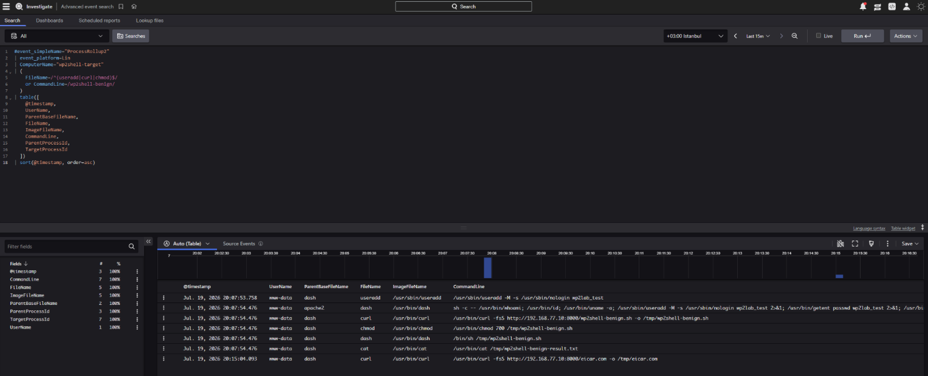Run the query
This screenshot has height=376, width=928.
coord(862,36)
